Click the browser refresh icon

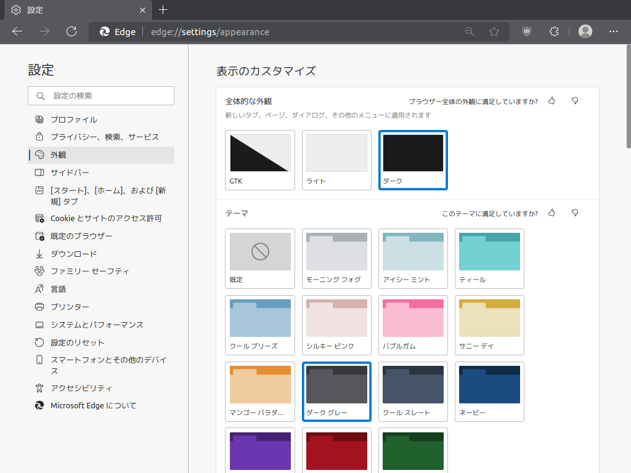click(71, 31)
